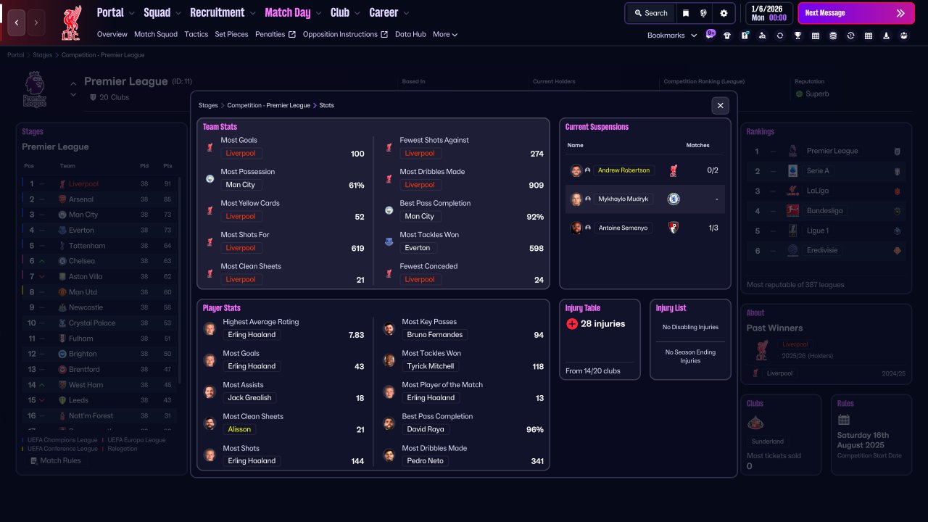Open settings with the gear icon
The width and height of the screenshot is (928, 522).
coord(724,13)
